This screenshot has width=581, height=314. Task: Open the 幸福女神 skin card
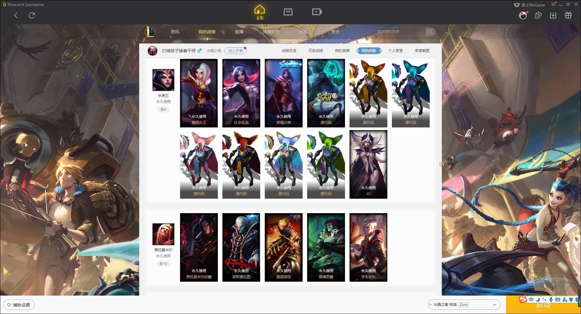(284, 93)
